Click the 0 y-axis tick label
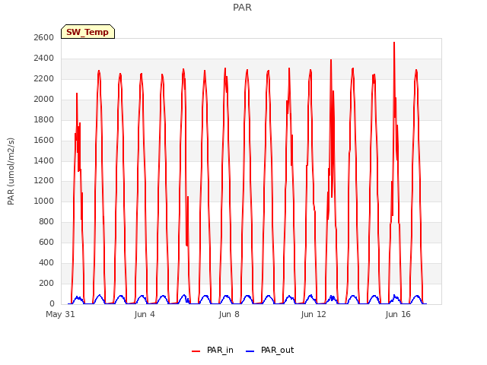 point(52,303)
